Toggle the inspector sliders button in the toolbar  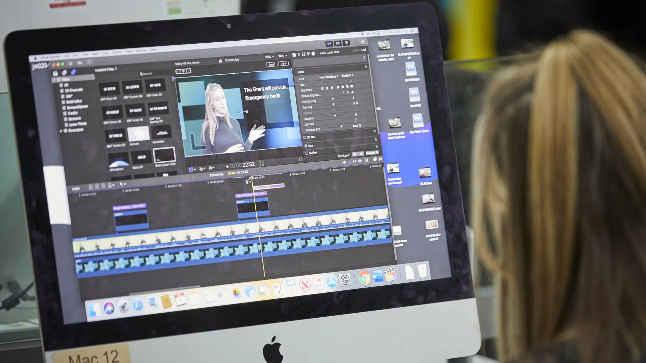pos(346,43)
